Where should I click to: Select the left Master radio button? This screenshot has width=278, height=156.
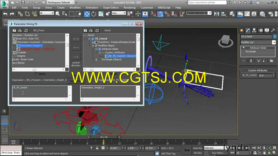[36, 74]
